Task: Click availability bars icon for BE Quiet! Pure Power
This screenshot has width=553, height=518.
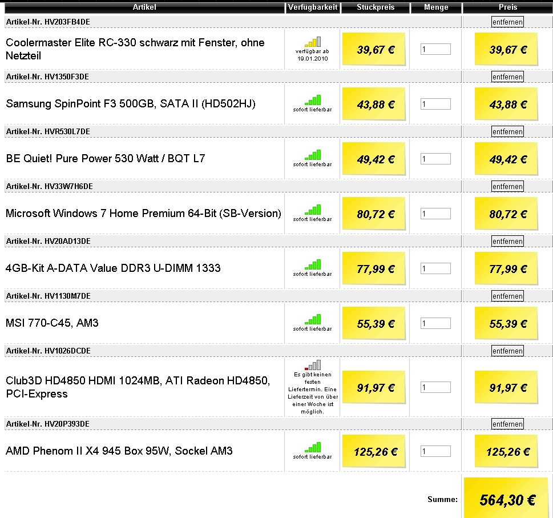Action: [x=313, y=155]
